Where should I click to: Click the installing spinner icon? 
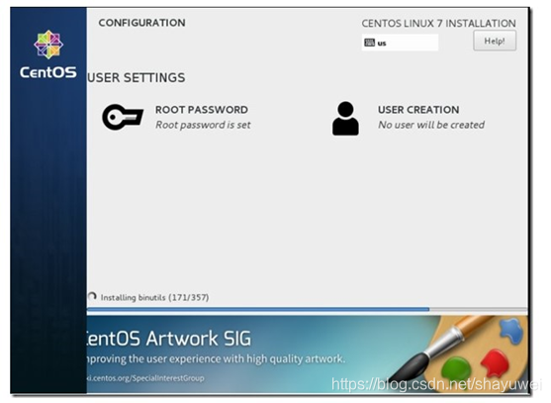pos(92,296)
